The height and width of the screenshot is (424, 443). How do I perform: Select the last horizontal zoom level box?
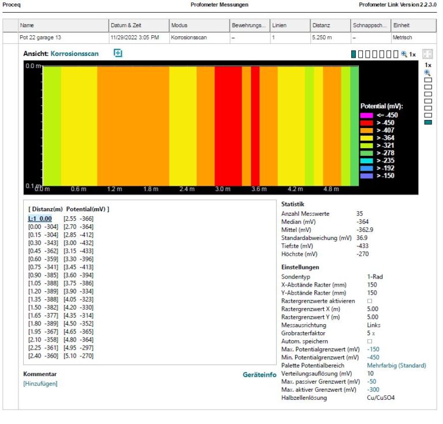[397, 54]
